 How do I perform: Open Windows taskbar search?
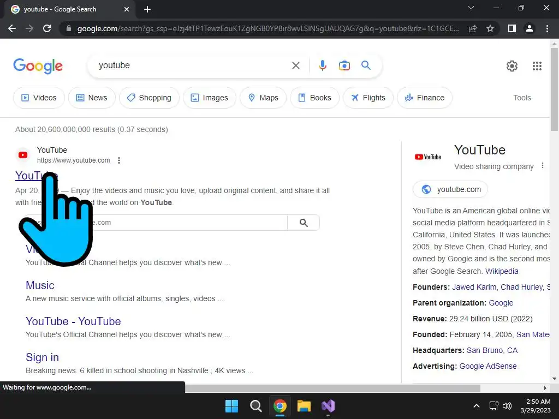[x=255, y=406]
